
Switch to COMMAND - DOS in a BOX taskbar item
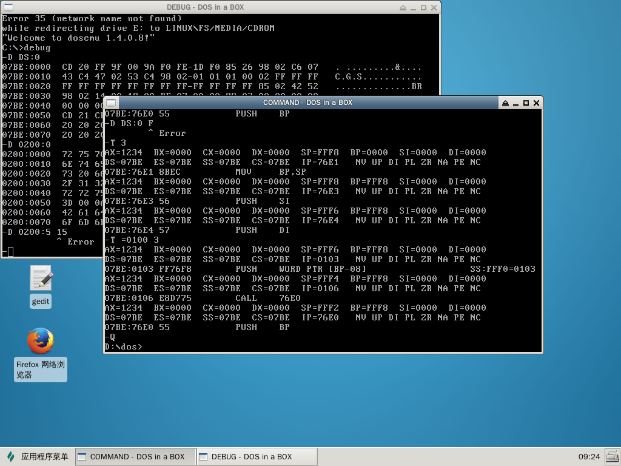[135, 457]
